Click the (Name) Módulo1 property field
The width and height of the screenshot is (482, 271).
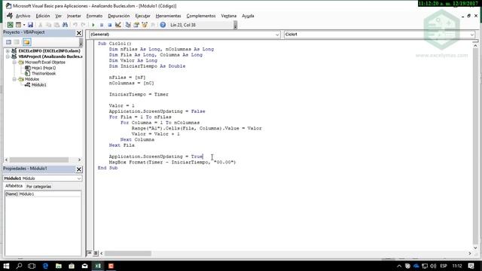(43, 194)
